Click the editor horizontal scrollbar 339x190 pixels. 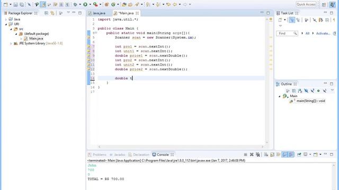pyautogui.click(x=181, y=147)
